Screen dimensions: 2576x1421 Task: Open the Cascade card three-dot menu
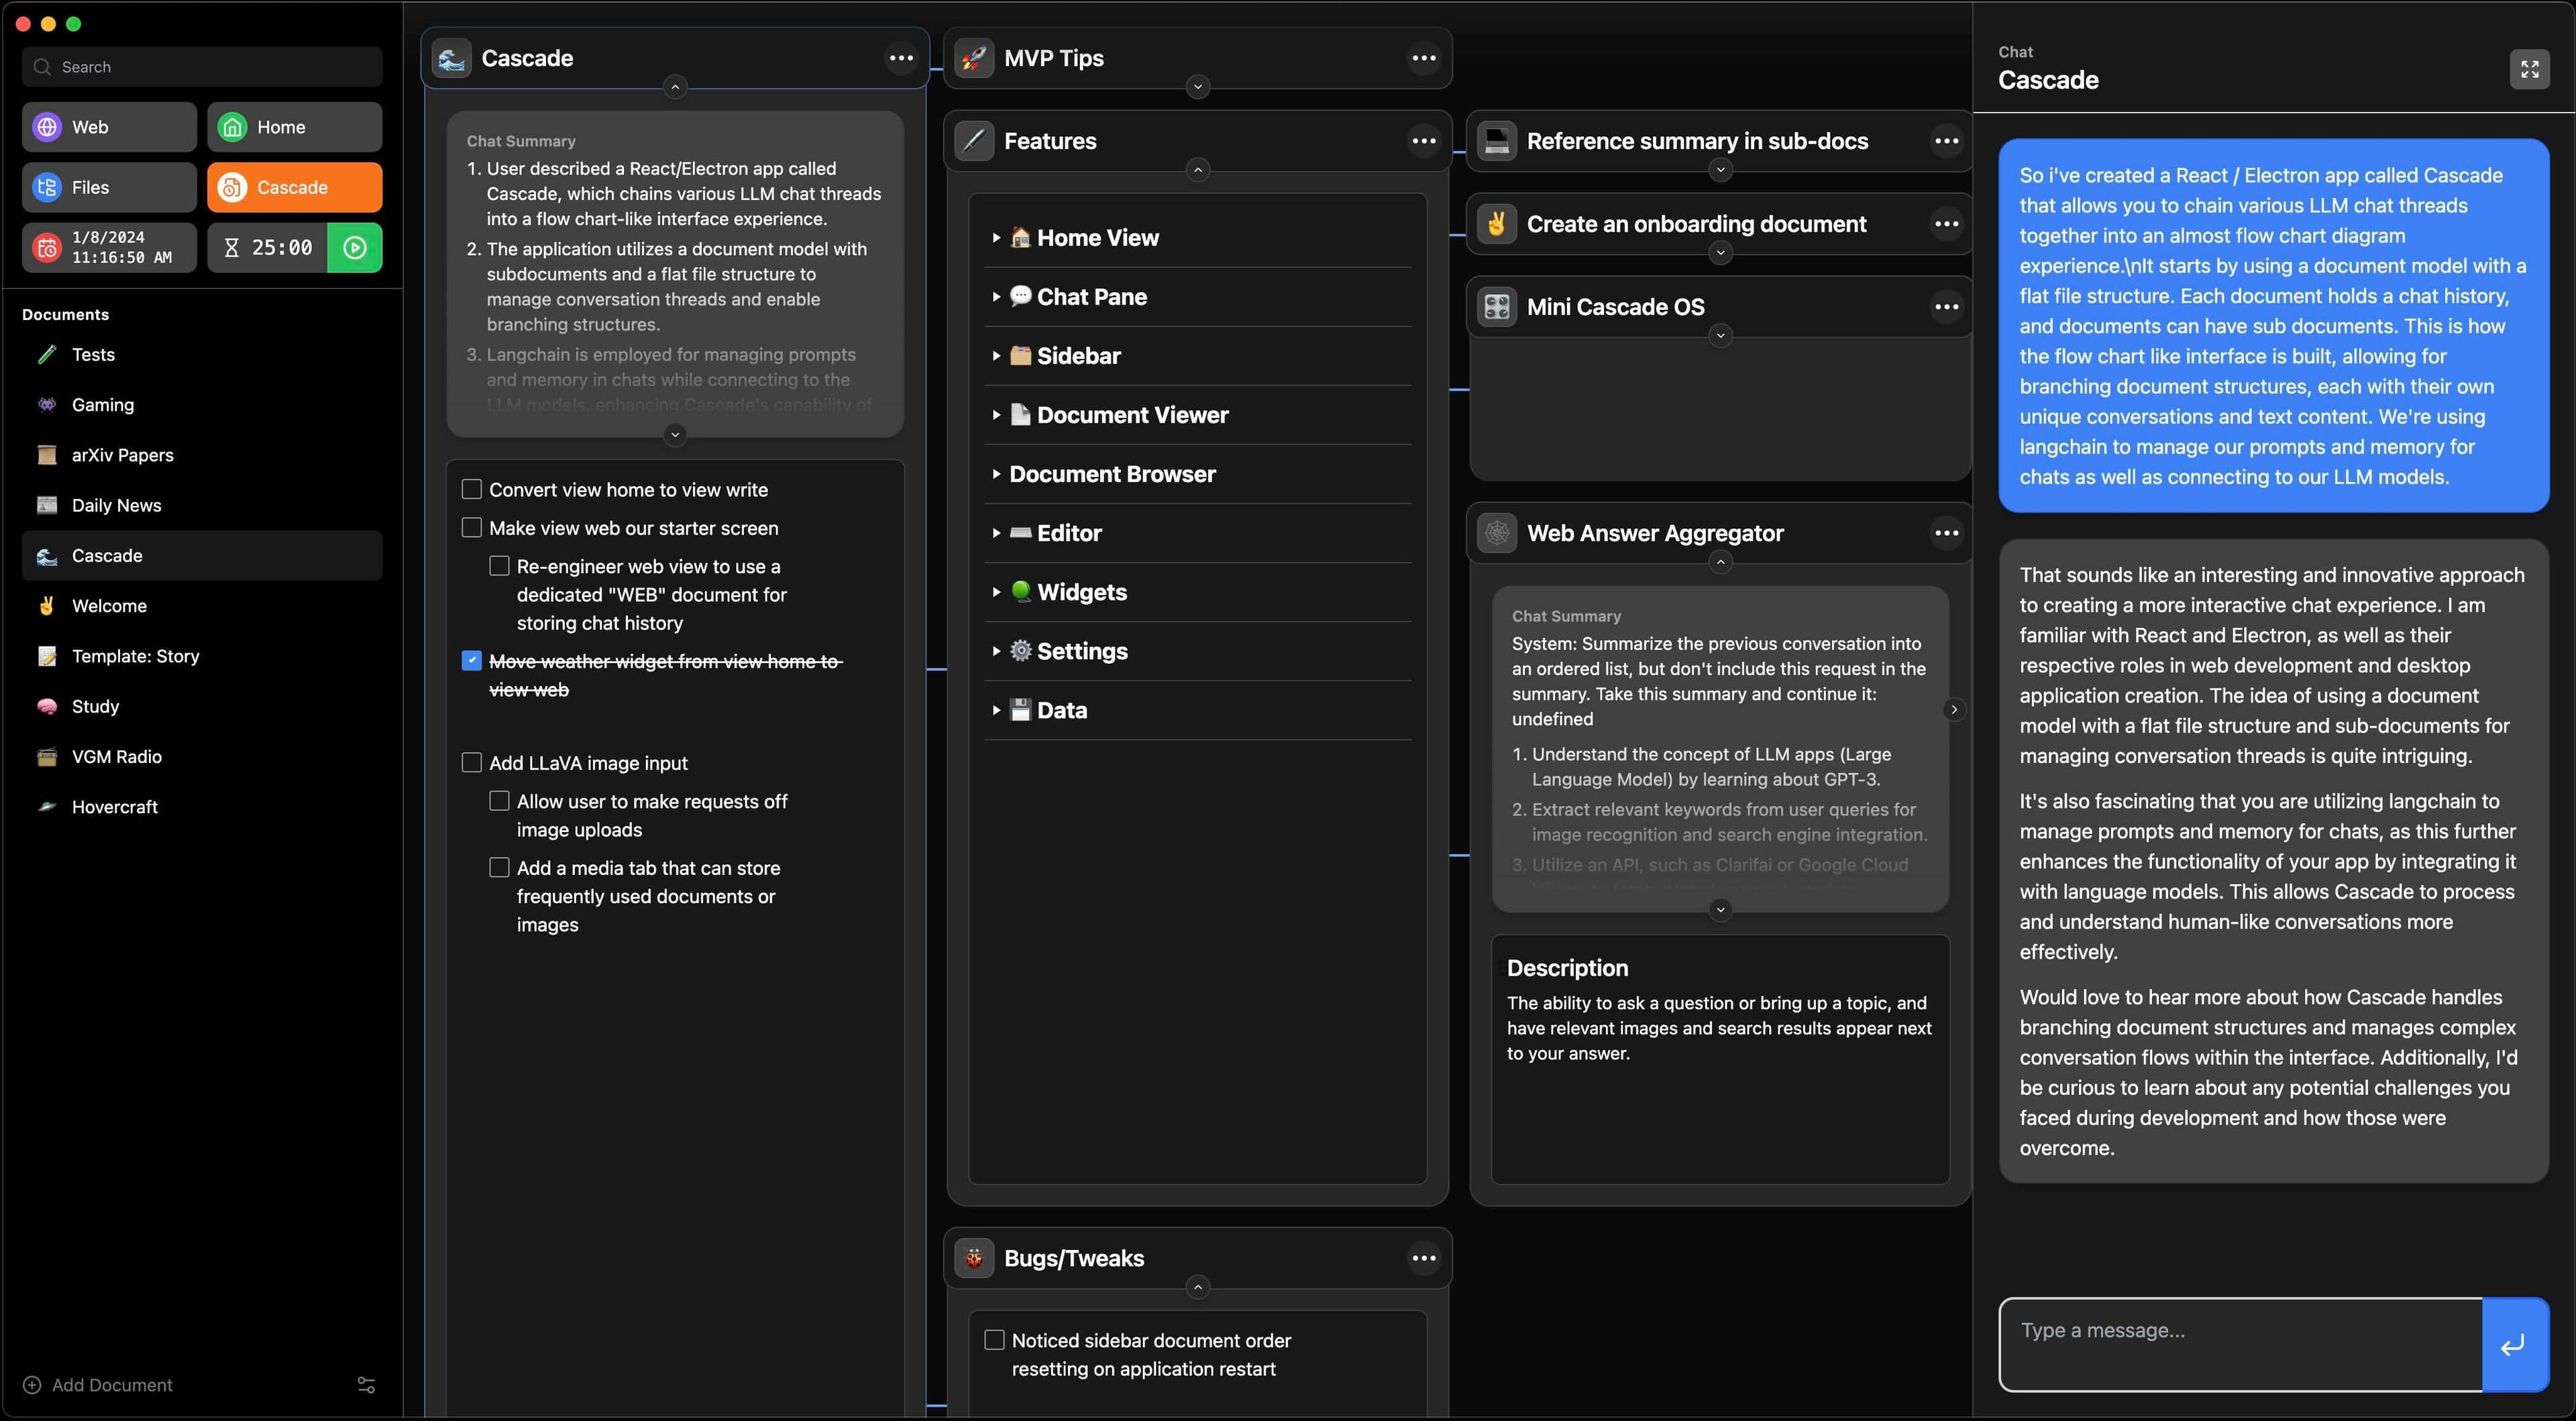pyautogui.click(x=901, y=58)
